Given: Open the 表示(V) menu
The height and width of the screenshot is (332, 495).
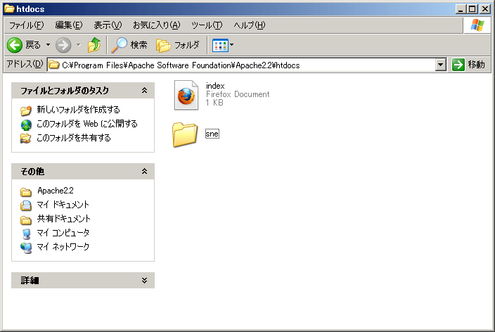Looking at the screenshot, I should [108, 25].
